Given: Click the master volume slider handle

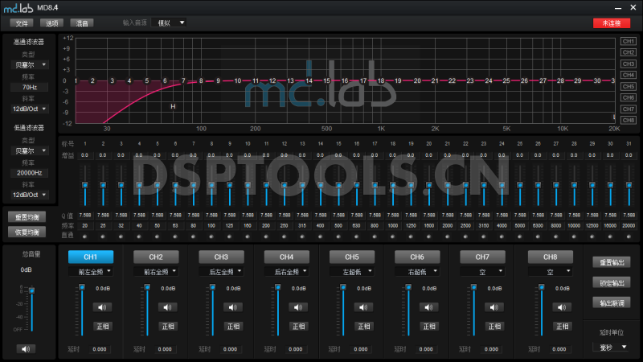Looking at the screenshot, I should 31,290.
